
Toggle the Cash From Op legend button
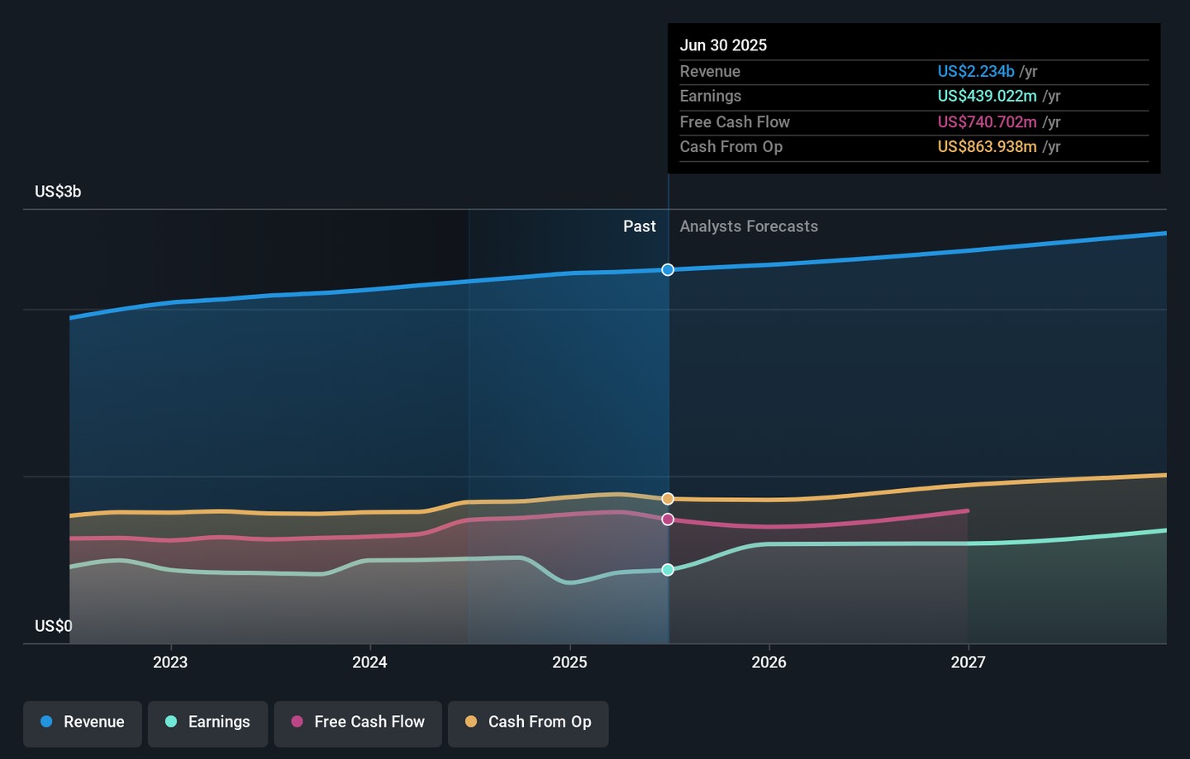click(x=528, y=723)
